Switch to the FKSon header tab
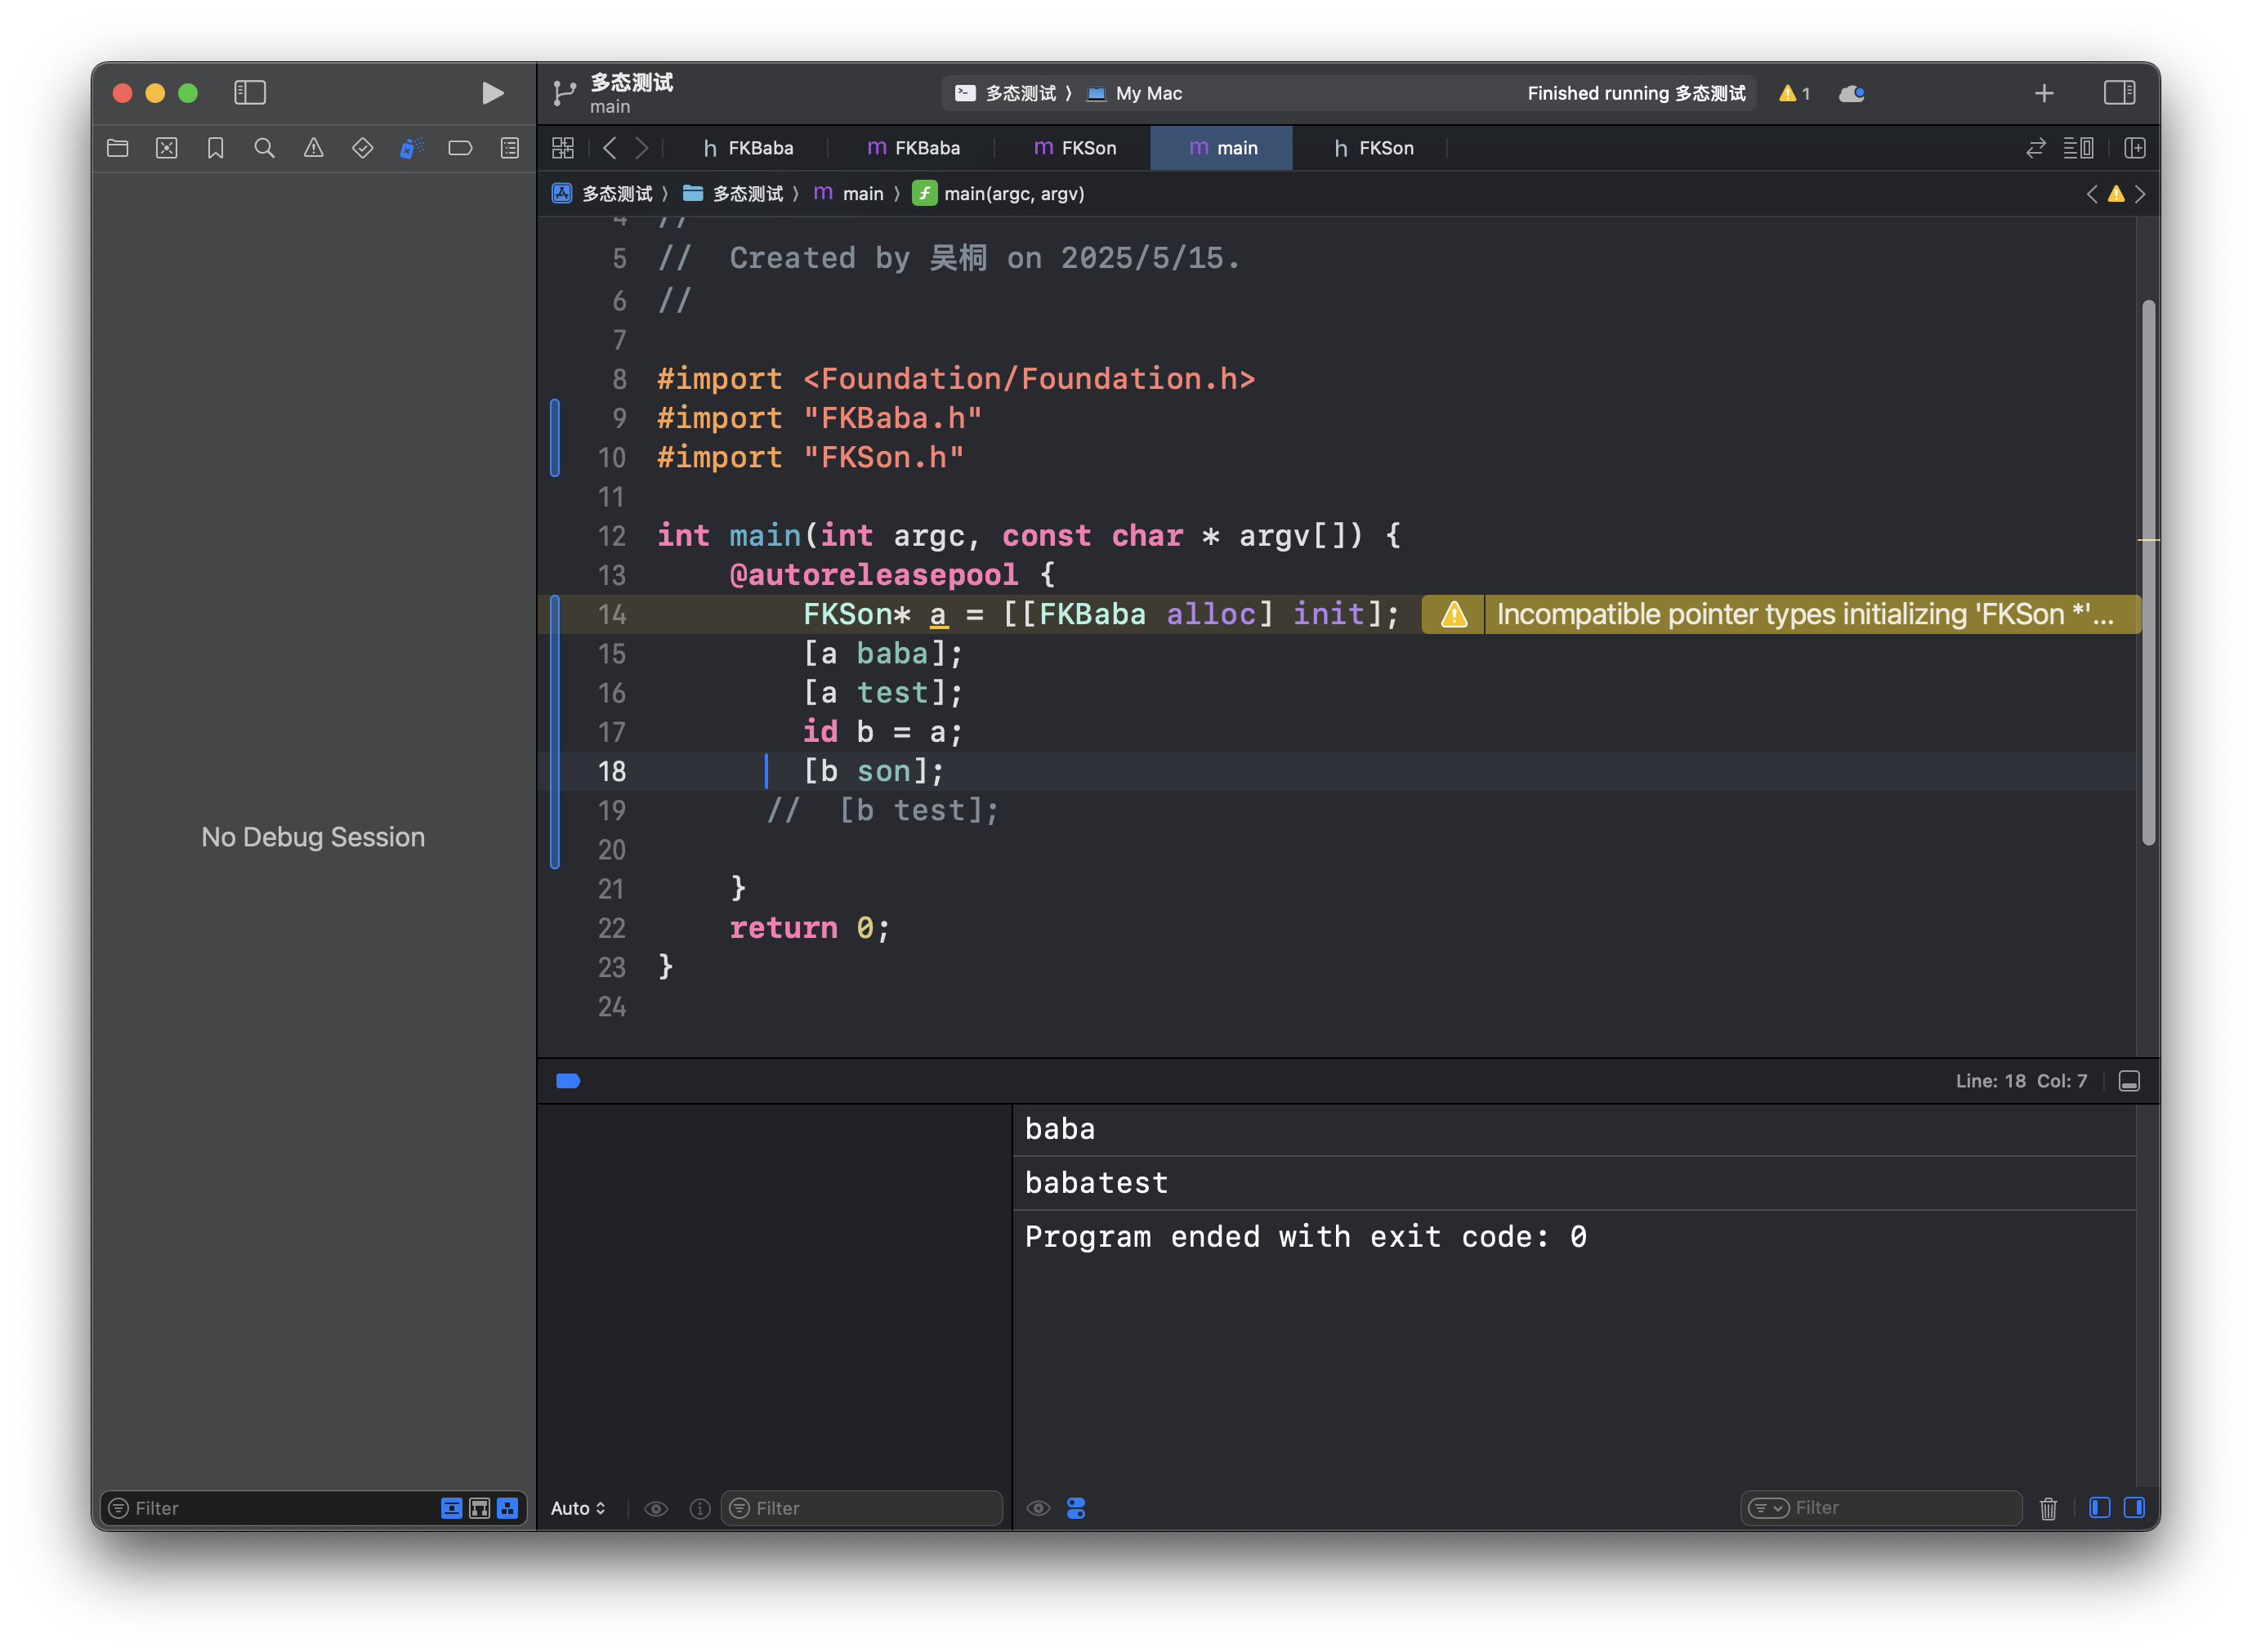This screenshot has height=1652, width=2252. click(1373, 148)
